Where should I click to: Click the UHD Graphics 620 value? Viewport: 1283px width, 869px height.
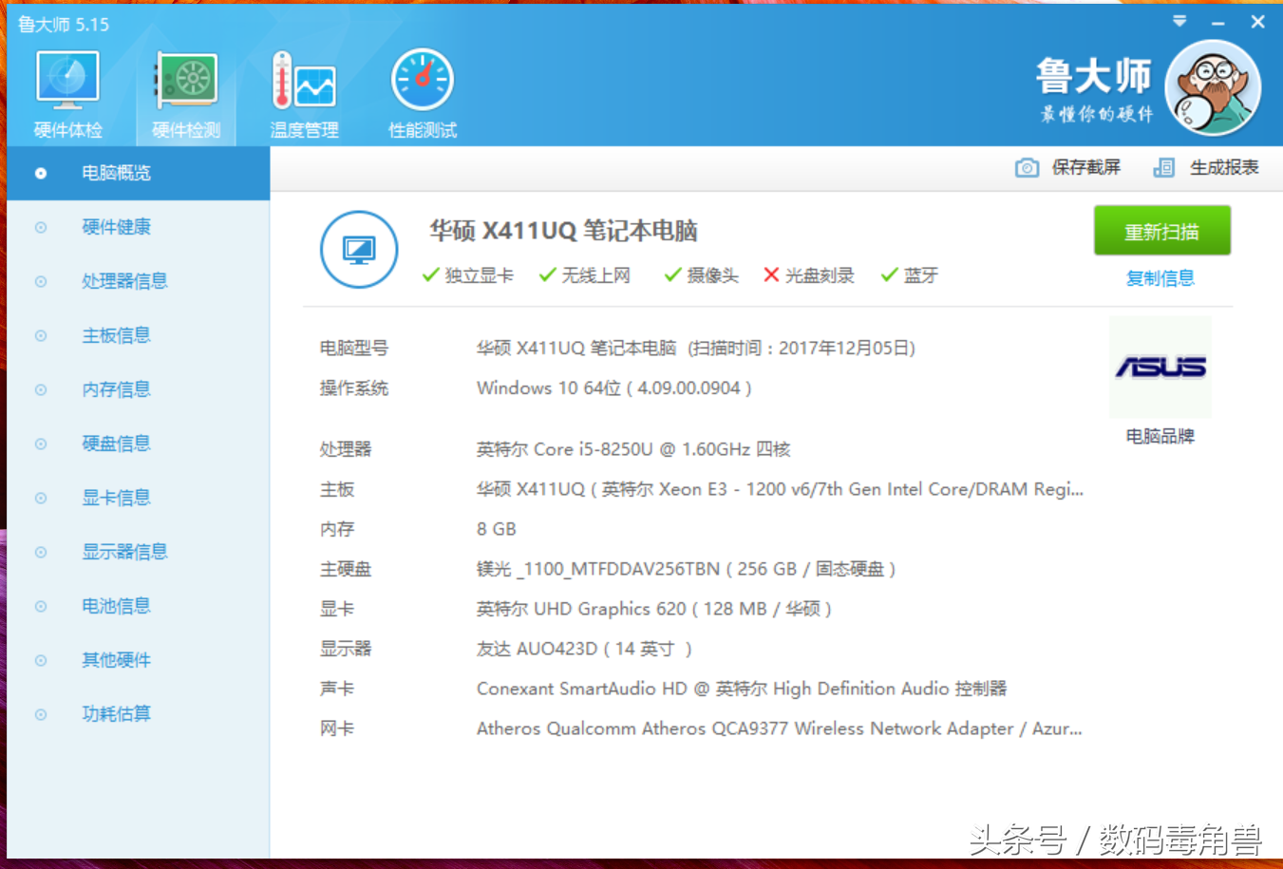click(x=653, y=609)
